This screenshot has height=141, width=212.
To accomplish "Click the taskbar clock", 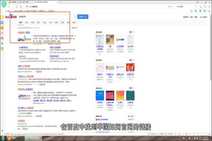I will click(206, 138).
